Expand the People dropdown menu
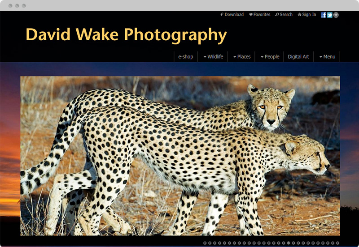359x247 pixels. coord(270,57)
